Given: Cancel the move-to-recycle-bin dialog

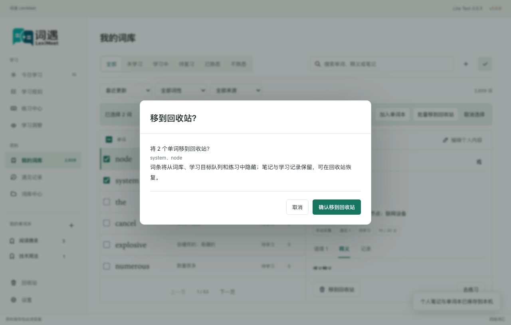Looking at the screenshot, I should (297, 207).
